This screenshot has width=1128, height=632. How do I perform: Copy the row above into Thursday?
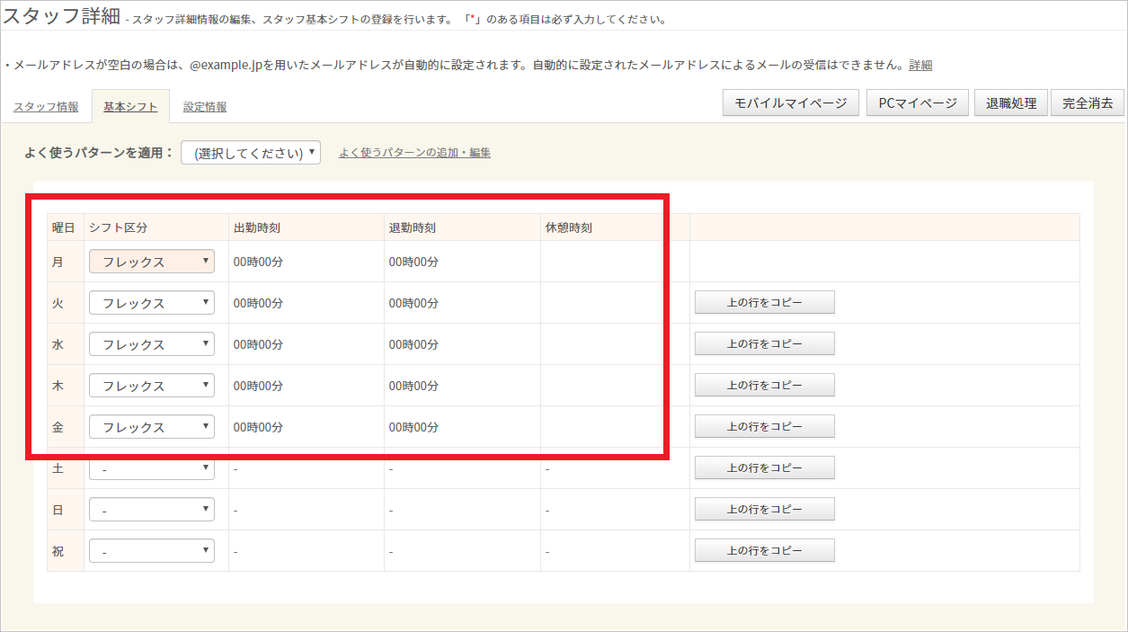764,386
